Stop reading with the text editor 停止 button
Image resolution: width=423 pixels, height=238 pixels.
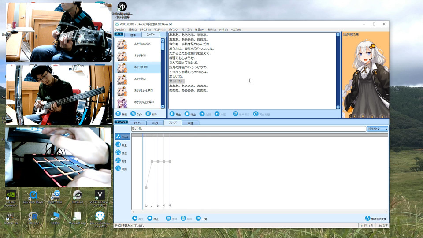coord(190,114)
